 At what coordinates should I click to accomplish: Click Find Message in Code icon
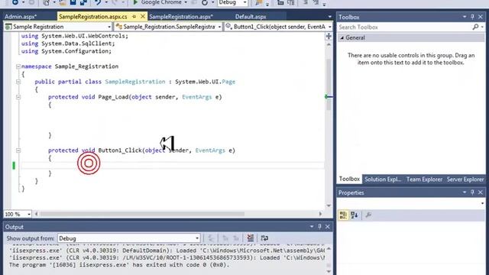point(211,238)
